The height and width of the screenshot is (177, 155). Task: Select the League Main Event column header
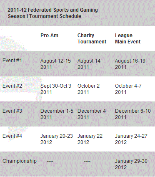[x=128, y=38]
